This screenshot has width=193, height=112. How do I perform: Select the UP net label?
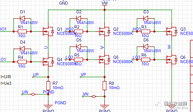(36, 75)
